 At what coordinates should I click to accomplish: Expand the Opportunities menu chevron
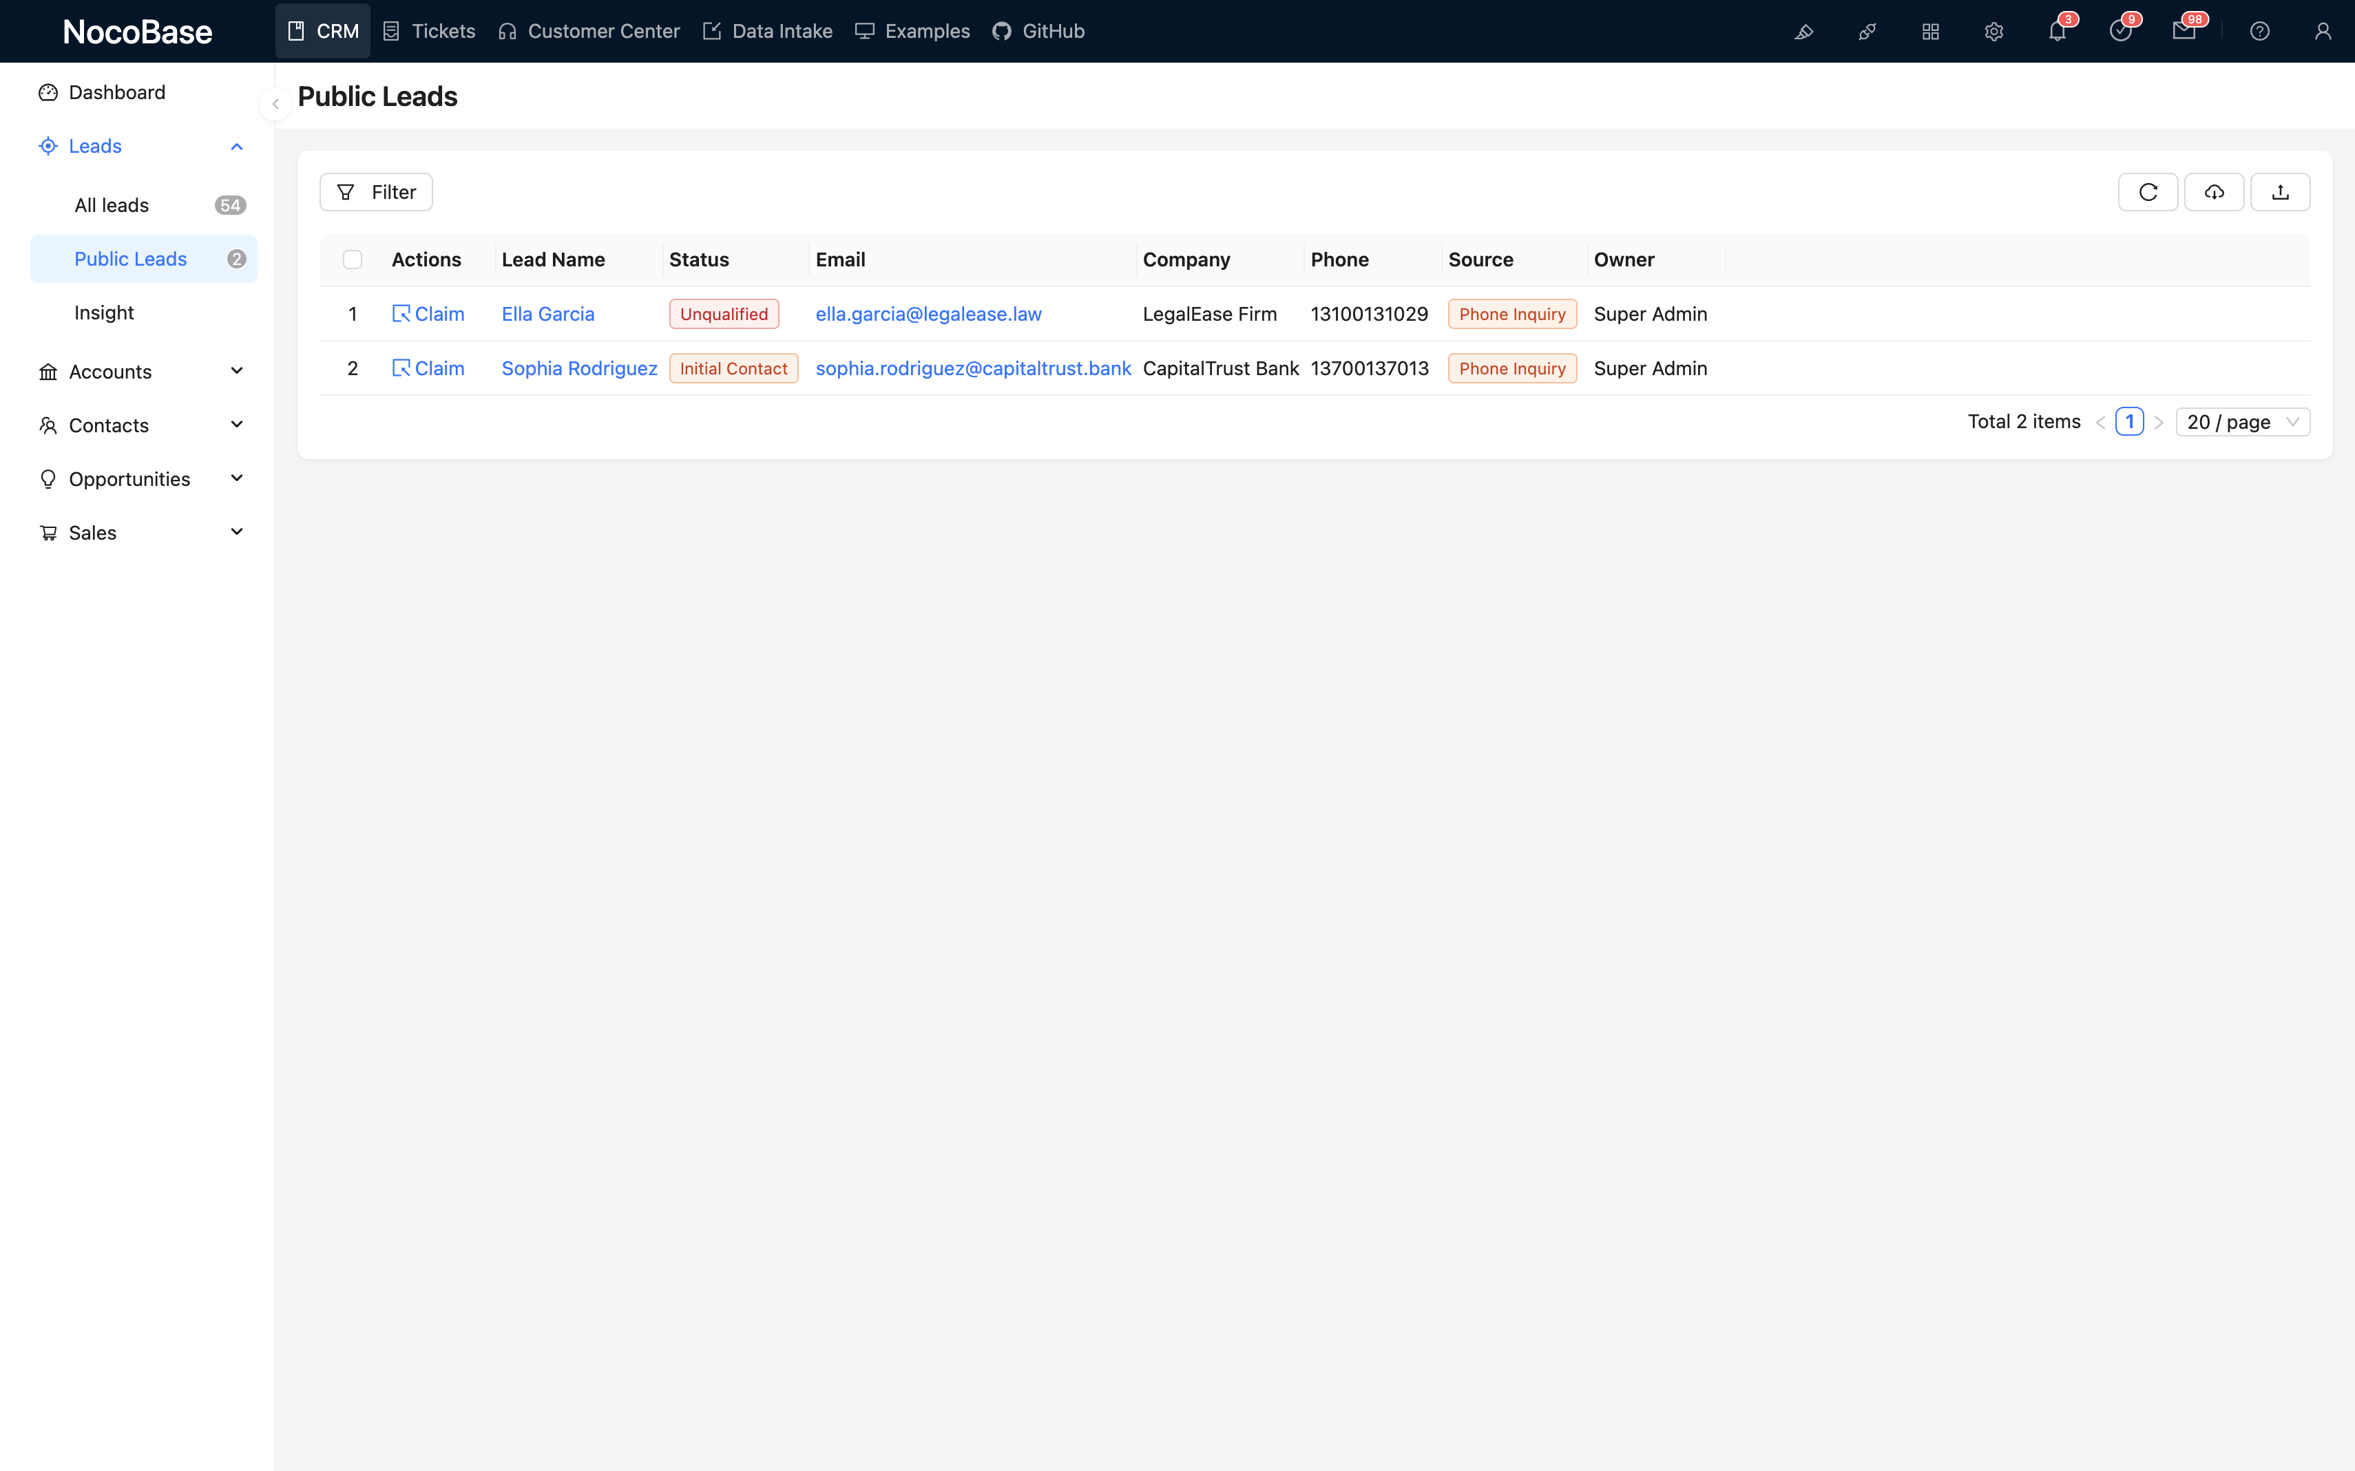tap(236, 478)
